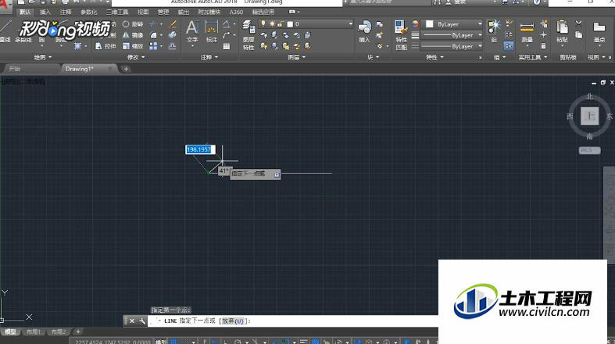Open the 插入 (Insert) ribbon tab
Image resolution: width=615 pixels, height=344 pixels.
(45, 13)
